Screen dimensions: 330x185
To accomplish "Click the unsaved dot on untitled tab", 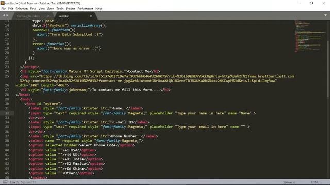I will 91,16.
